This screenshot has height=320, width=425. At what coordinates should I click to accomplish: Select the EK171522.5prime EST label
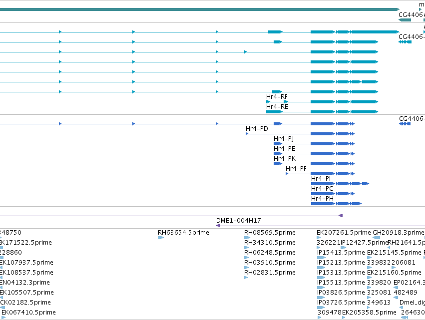(26, 243)
